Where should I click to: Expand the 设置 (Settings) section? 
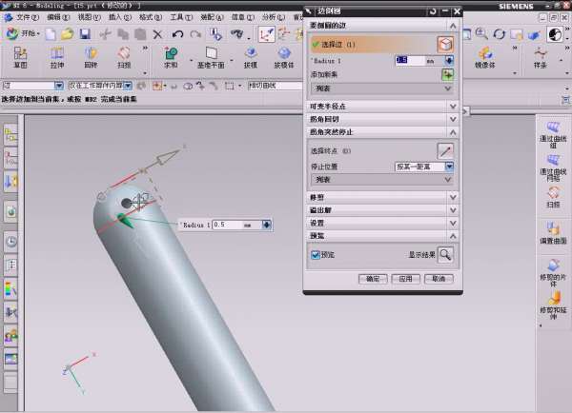[x=381, y=222]
